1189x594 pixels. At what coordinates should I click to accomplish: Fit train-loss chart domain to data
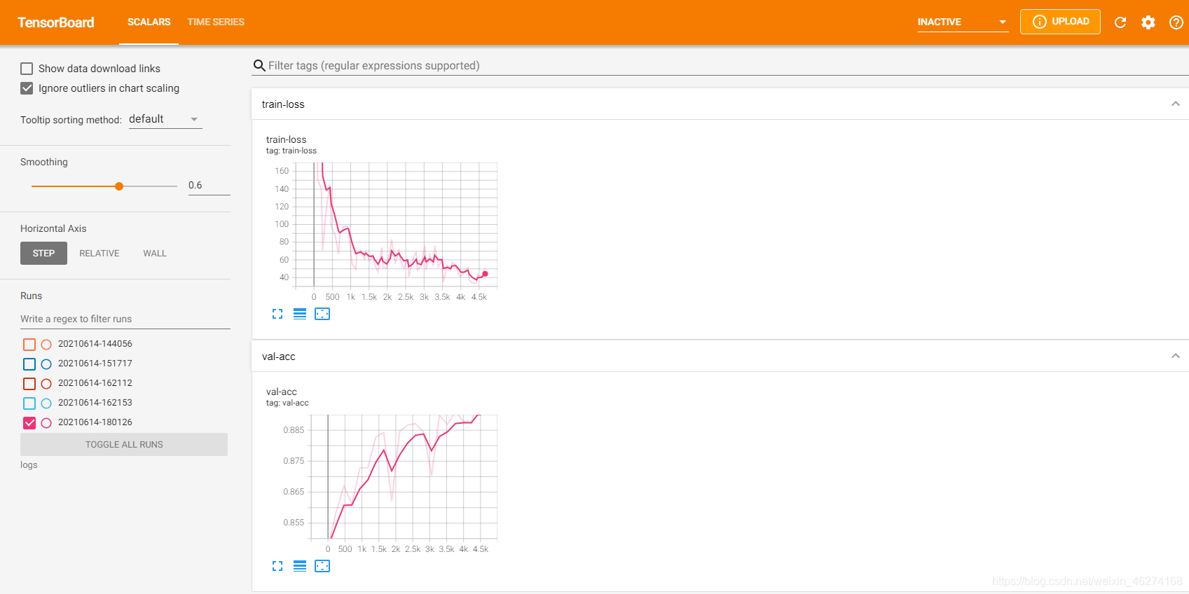tap(322, 314)
